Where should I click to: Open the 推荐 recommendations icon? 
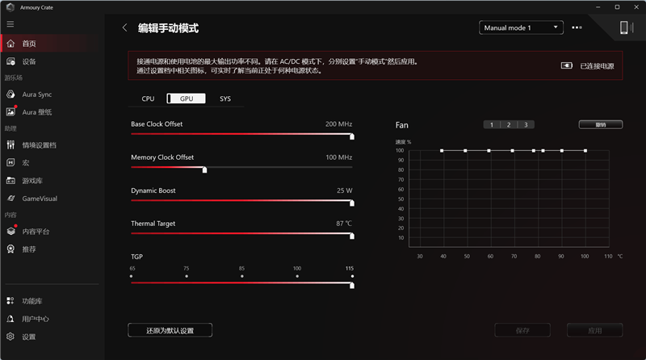pyautogui.click(x=10, y=249)
